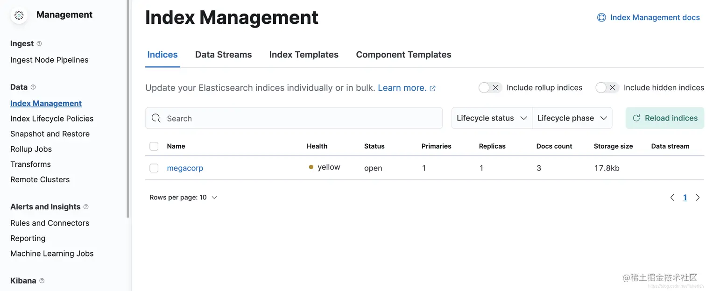Click inside the index Search field
The image size is (706, 291).
tap(299, 119)
